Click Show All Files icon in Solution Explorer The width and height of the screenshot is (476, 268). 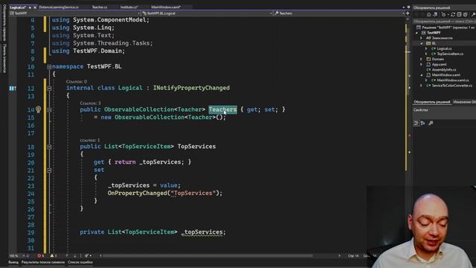(465, 14)
